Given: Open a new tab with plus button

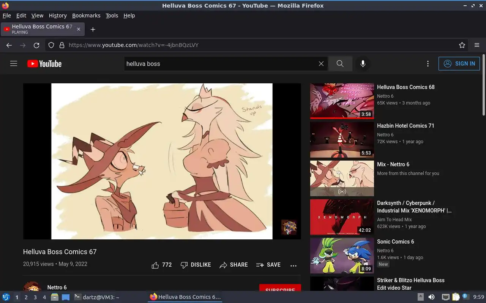Looking at the screenshot, I should (x=93, y=29).
